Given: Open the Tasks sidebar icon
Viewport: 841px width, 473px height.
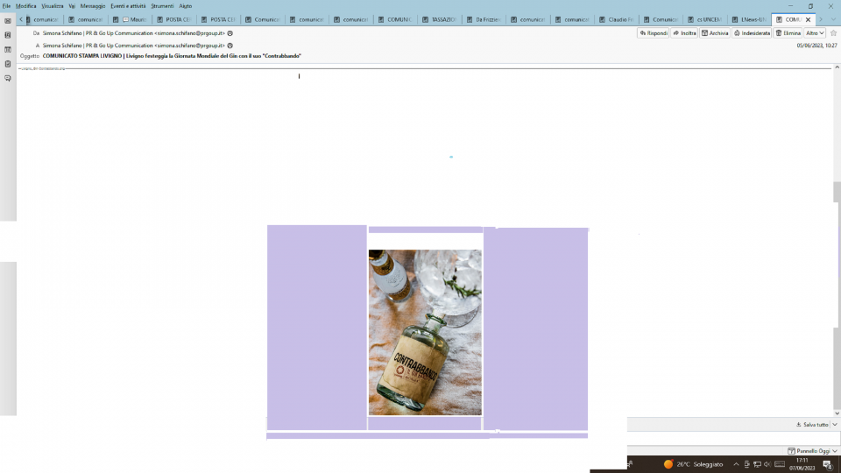Looking at the screenshot, I should click(x=8, y=64).
